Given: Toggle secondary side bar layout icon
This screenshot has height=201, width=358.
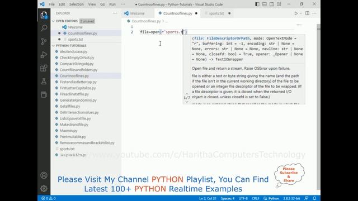Looking at the screenshot, I should click(272, 4).
